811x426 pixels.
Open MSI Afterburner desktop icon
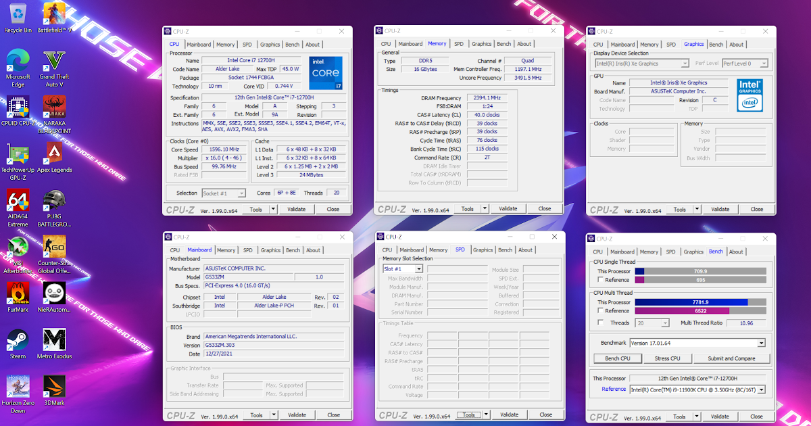point(18,255)
